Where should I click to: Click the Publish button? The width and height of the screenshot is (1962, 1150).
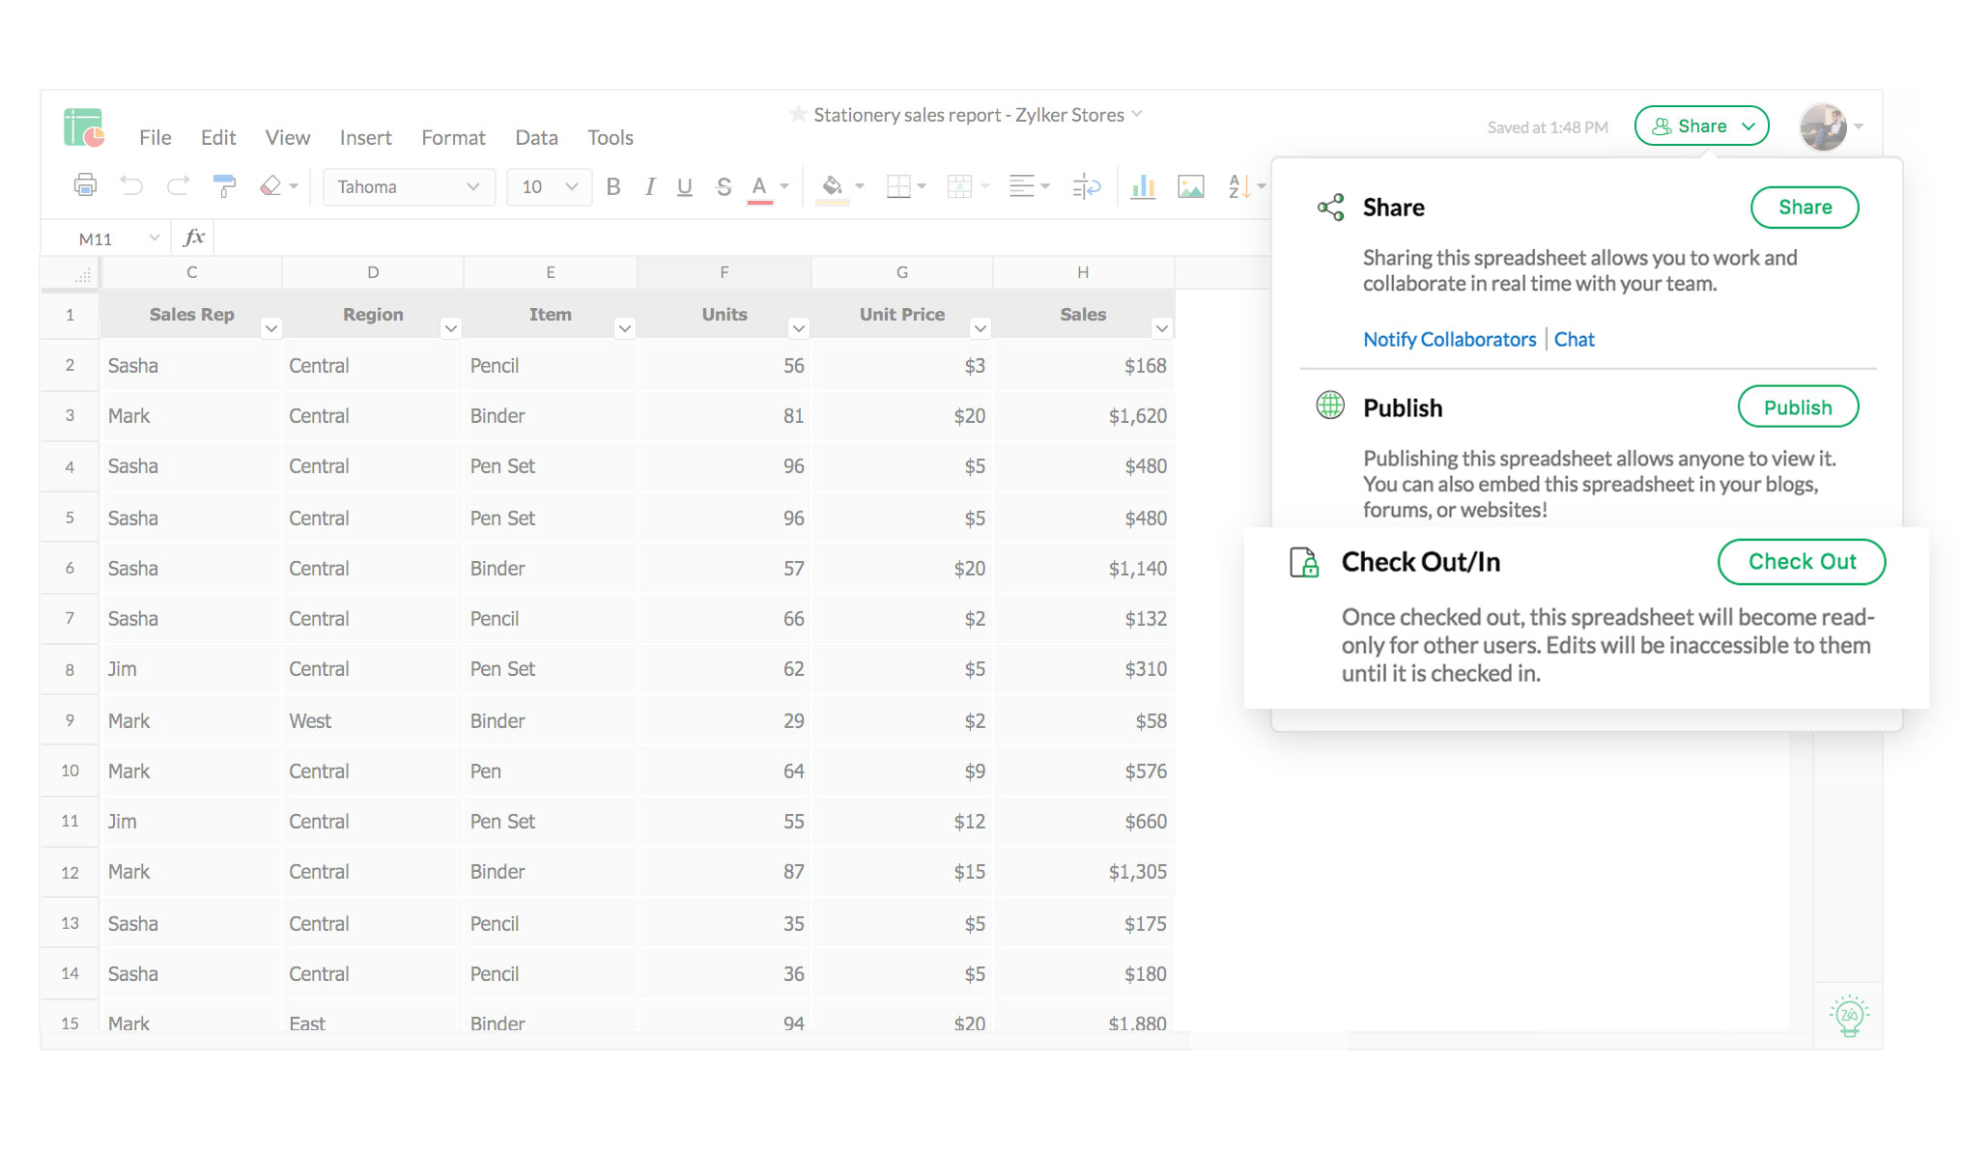1798,407
